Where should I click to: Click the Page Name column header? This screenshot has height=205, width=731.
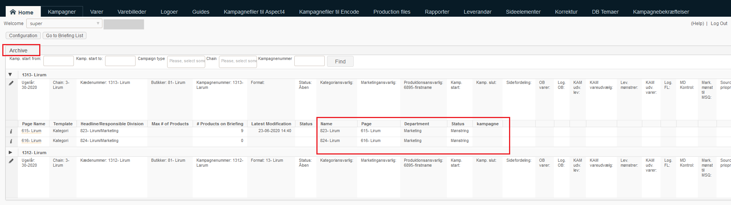[x=34, y=124]
